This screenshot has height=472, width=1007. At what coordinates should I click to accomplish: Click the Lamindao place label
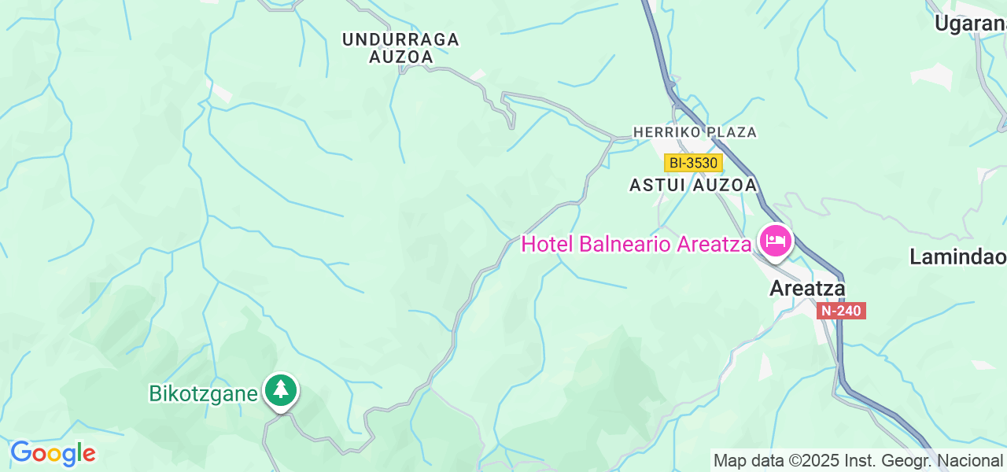coord(958,257)
